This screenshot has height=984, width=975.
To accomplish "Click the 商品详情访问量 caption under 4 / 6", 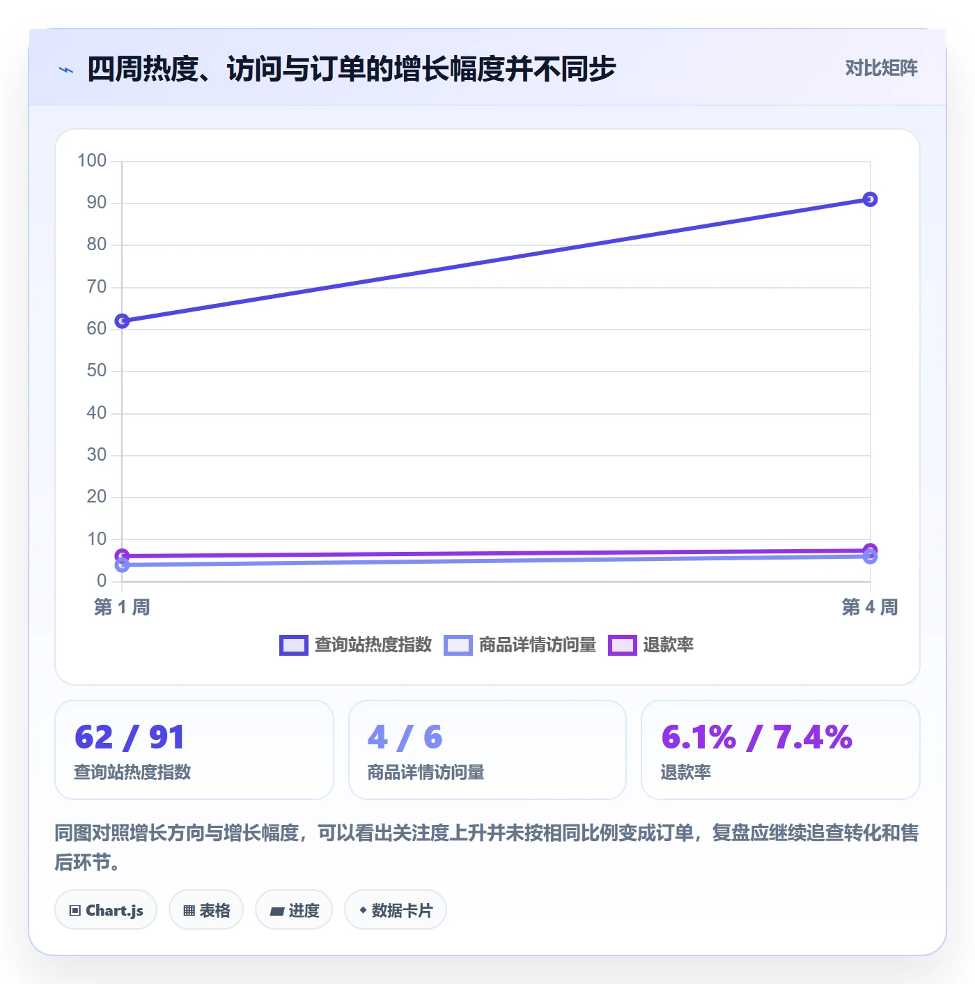I will tap(426, 772).
